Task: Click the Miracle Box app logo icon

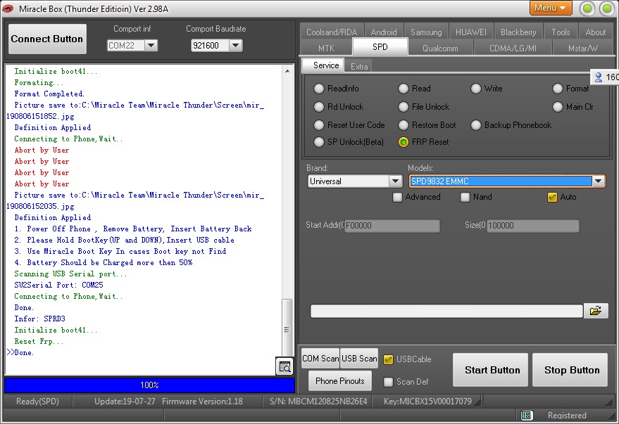Action: (8, 8)
